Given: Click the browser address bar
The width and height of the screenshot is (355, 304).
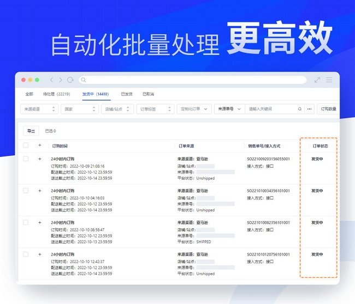Looking at the screenshot, I should point(193,80).
